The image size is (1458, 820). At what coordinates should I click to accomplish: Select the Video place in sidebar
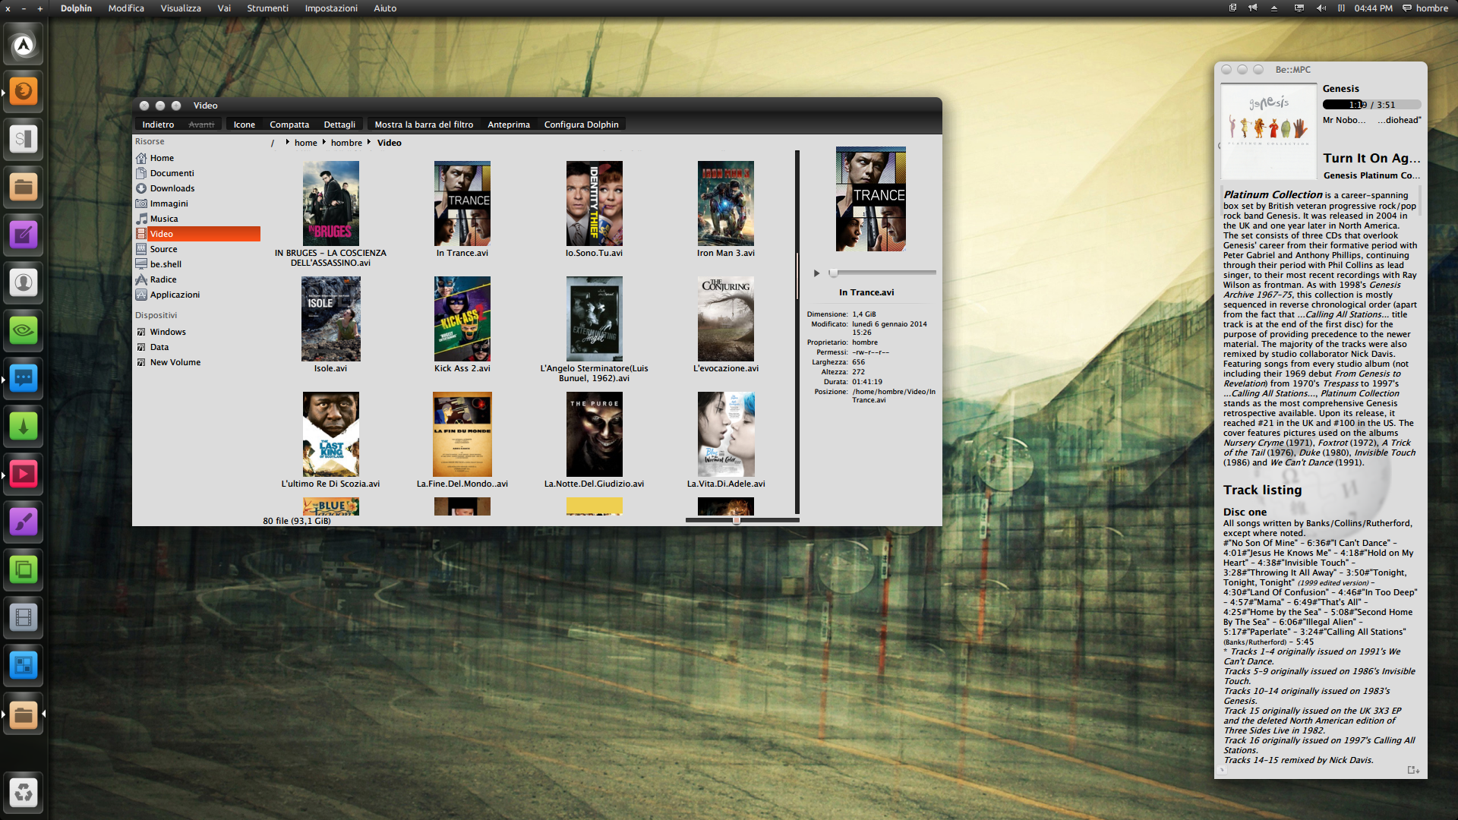(x=197, y=234)
